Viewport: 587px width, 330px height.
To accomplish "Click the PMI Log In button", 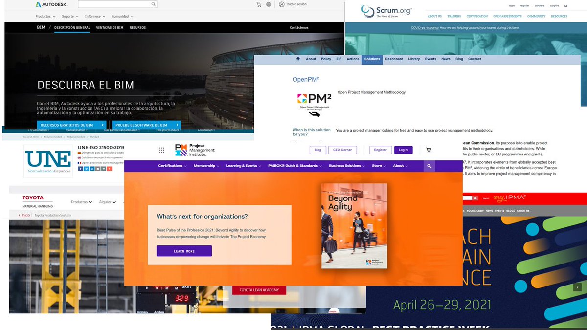I will [403, 150].
